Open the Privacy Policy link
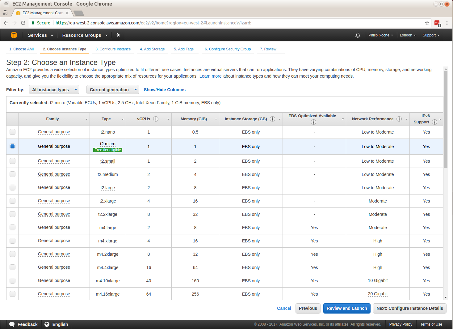 tap(401, 324)
